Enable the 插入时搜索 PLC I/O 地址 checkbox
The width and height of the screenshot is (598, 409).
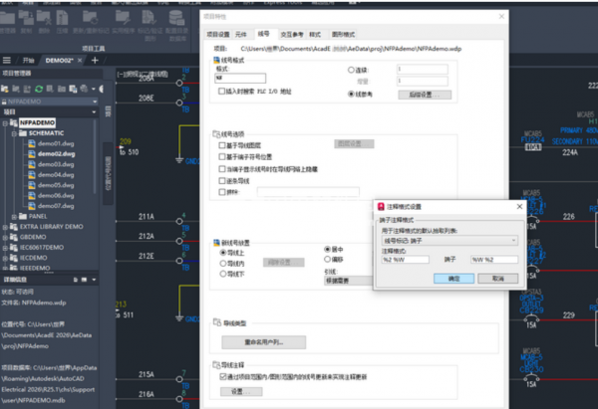221,91
